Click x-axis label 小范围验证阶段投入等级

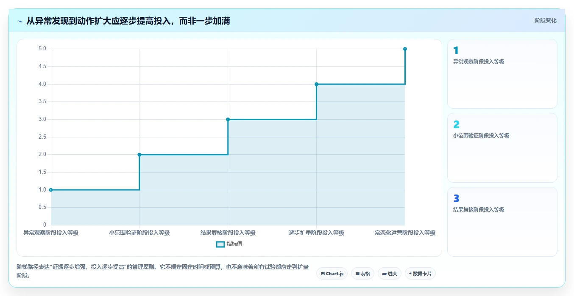click(139, 233)
